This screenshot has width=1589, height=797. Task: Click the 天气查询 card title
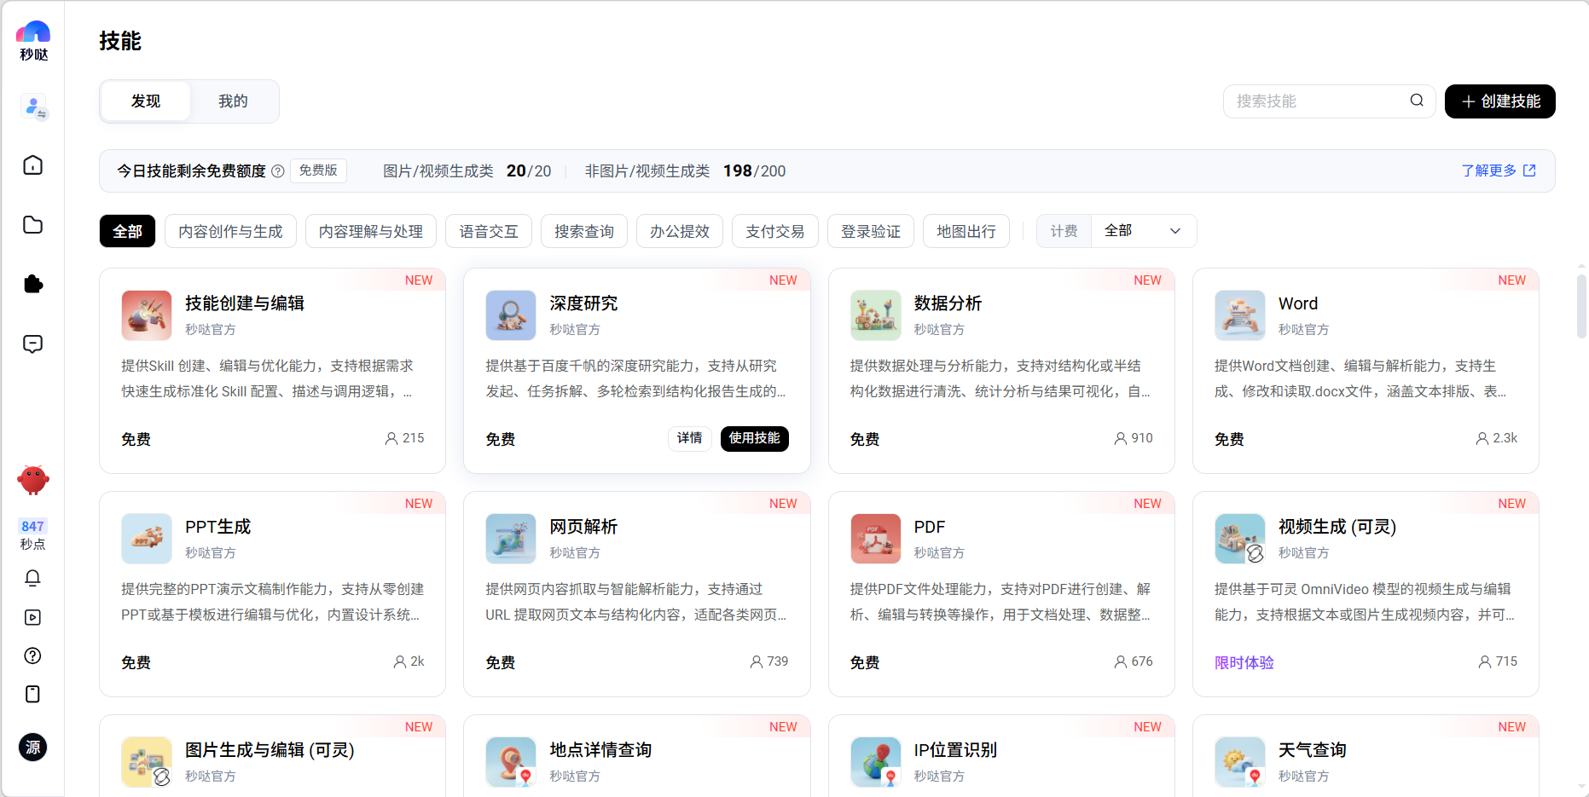coord(1313,750)
